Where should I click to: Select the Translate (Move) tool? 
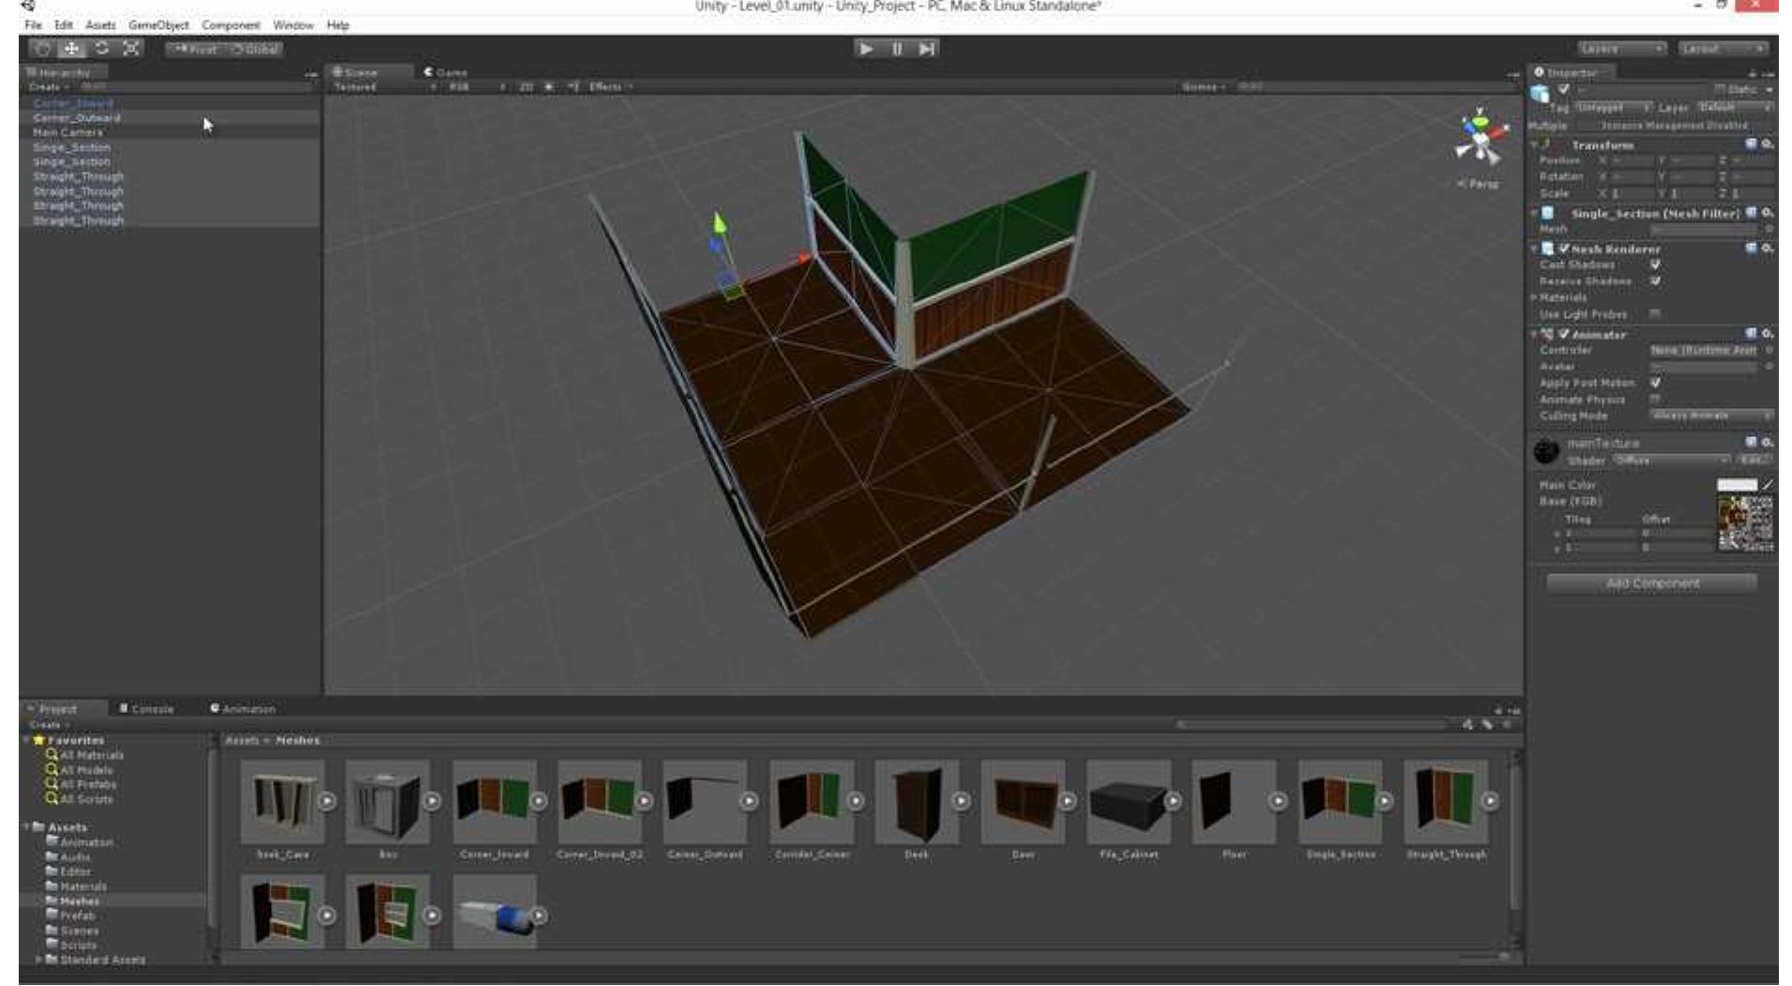[71, 48]
